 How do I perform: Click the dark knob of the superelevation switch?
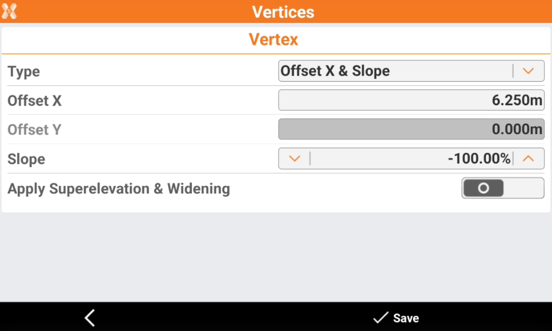pos(483,188)
